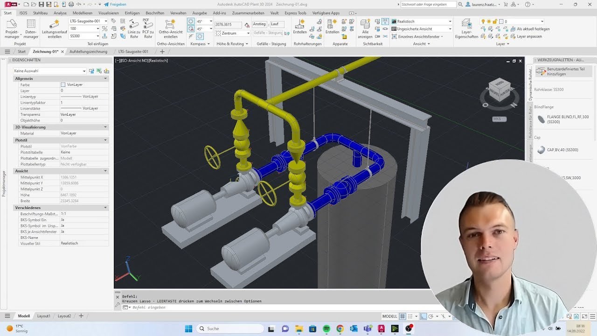
Task: Click Apparate Erstellen icon
Action: click(332, 26)
